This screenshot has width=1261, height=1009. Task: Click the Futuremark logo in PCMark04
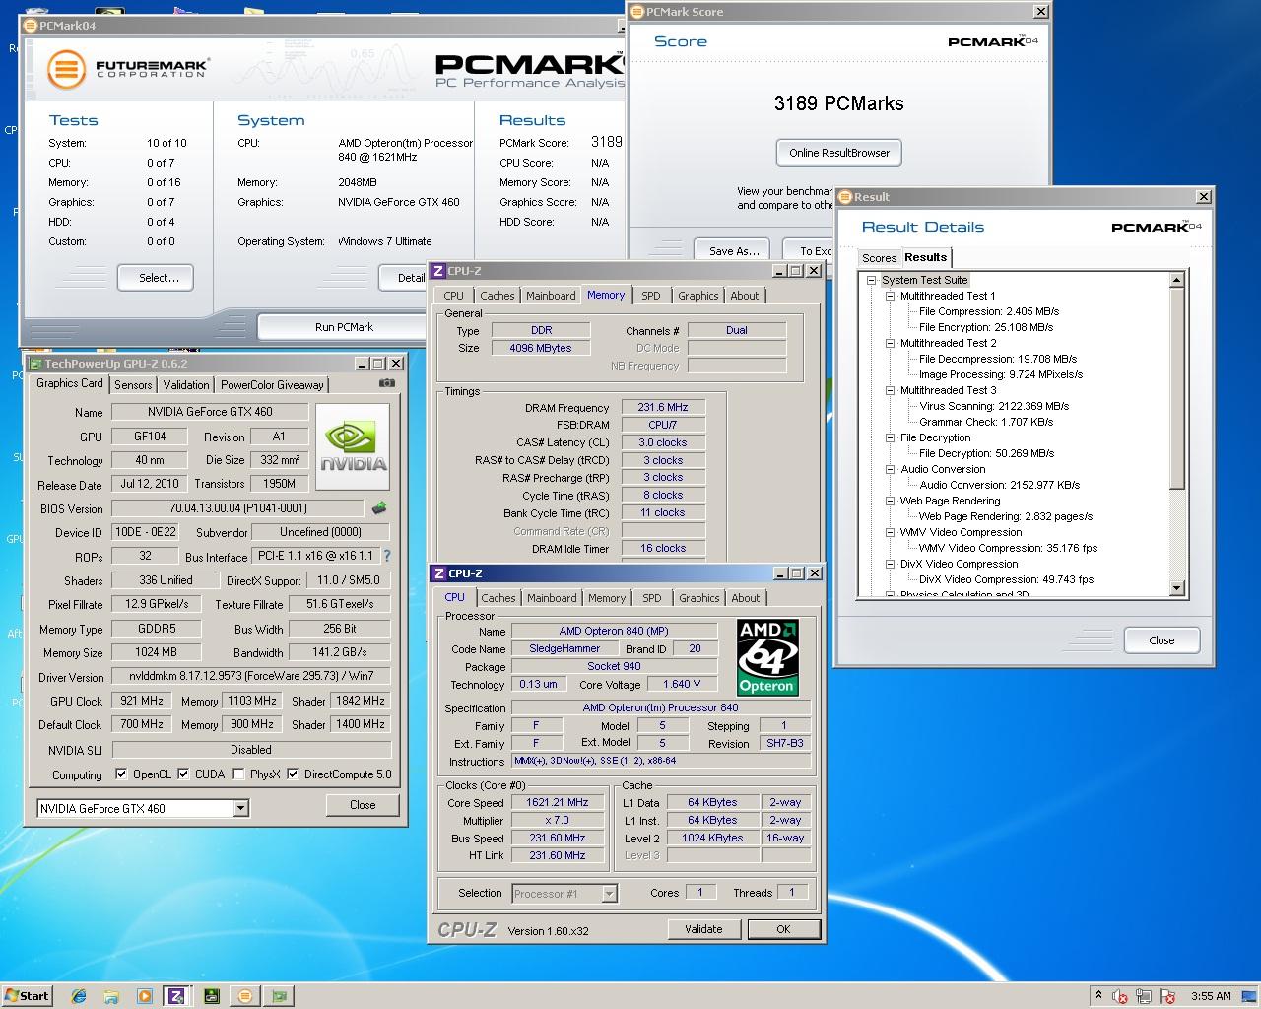point(129,69)
